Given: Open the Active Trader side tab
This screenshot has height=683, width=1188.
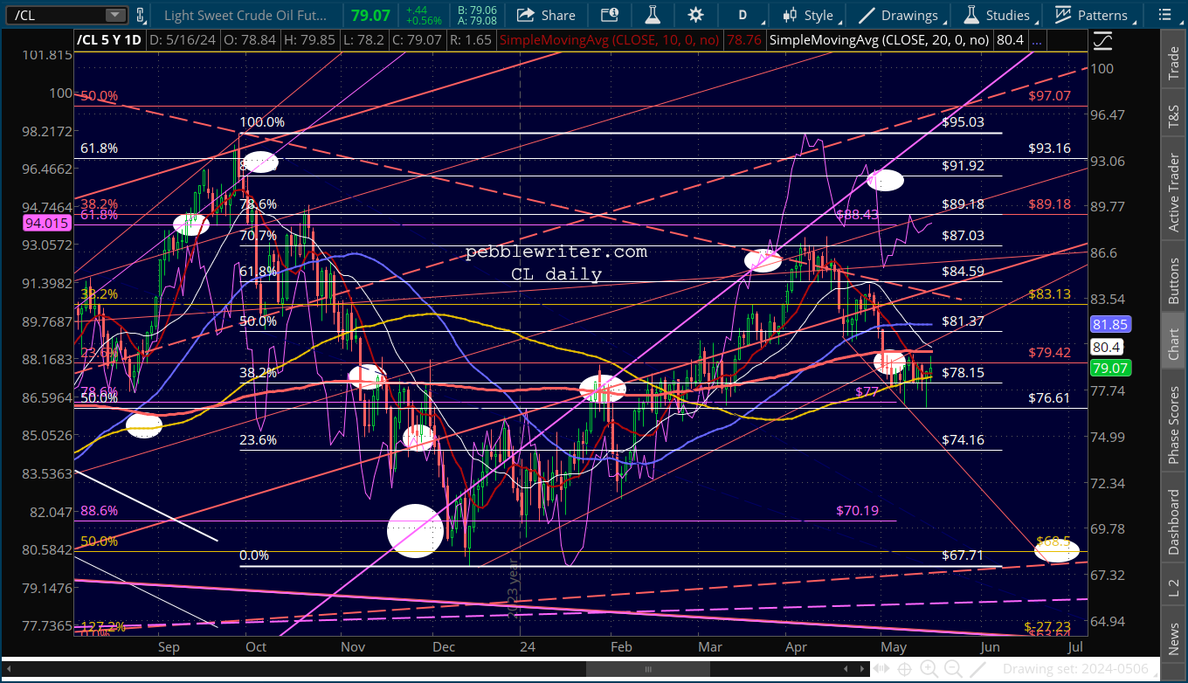Looking at the screenshot, I should pos(1174,190).
